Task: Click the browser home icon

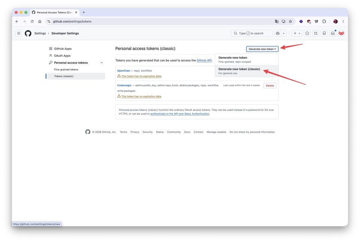Action: (40, 21)
